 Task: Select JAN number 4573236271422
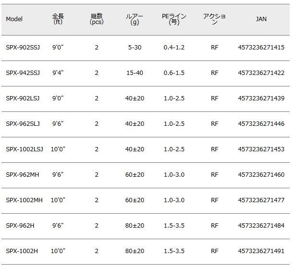point(261,73)
